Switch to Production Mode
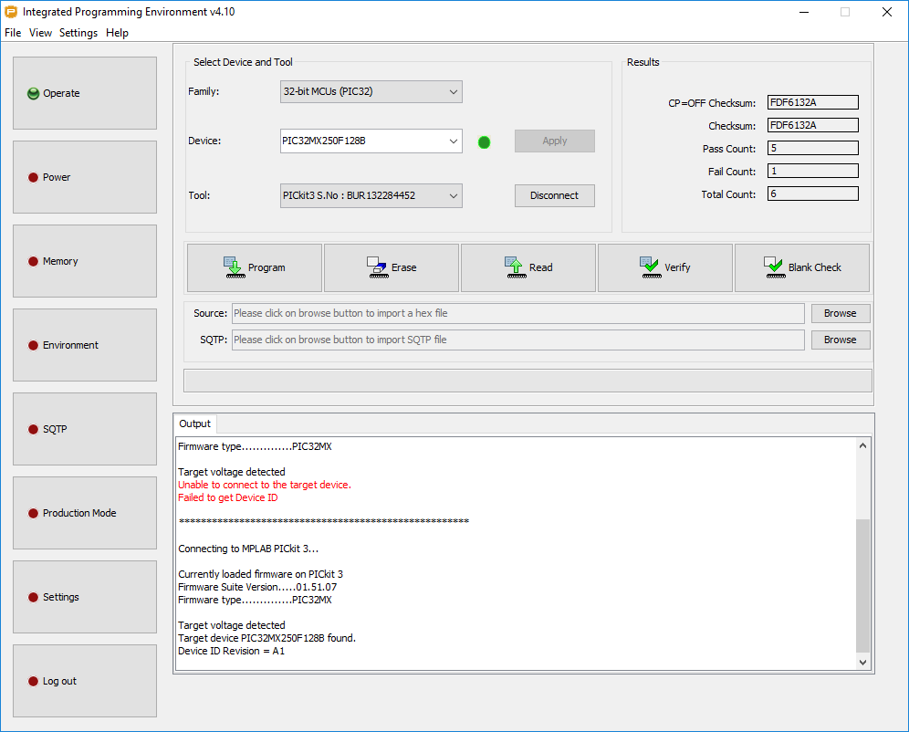Screen dimensions: 909x732 (85, 514)
